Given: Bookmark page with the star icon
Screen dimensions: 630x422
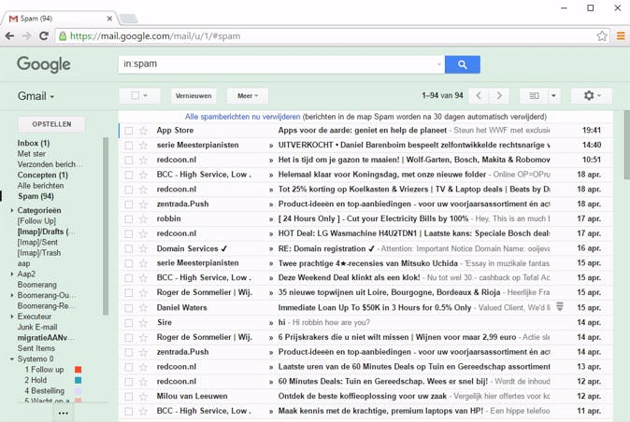Looking at the screenshot, I should pos(601,36).
